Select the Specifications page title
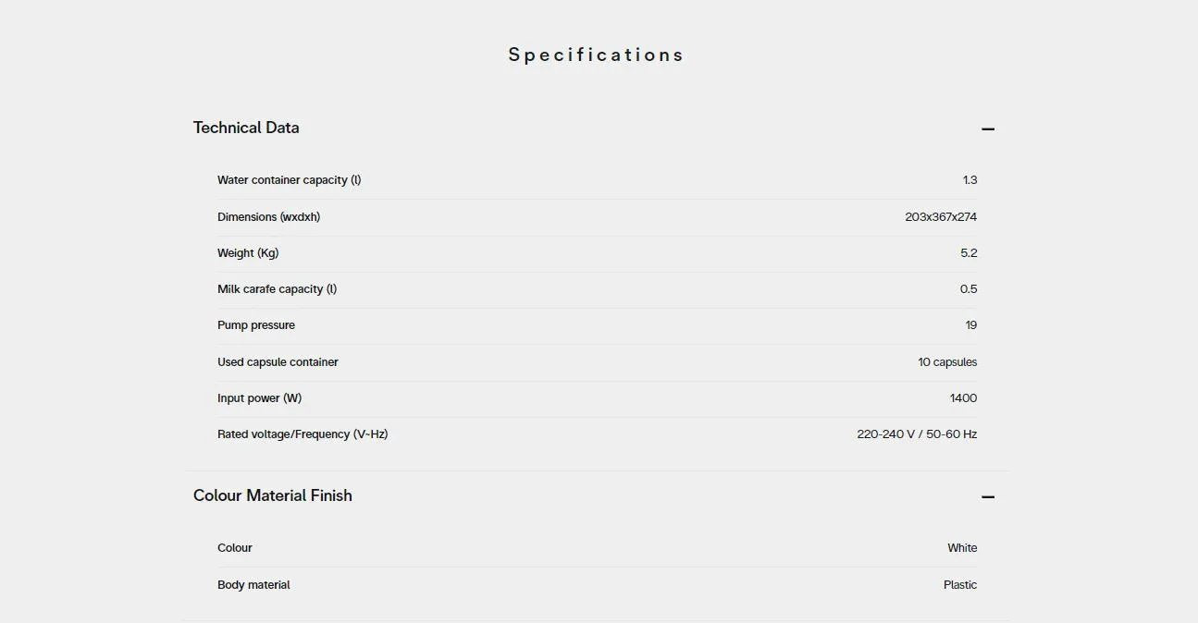Image resolution: width=1198 pixels, height=623 pixels. (596, 55)
